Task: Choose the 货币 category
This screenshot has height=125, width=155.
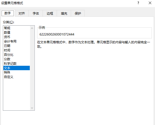Action: click(17, 37)
